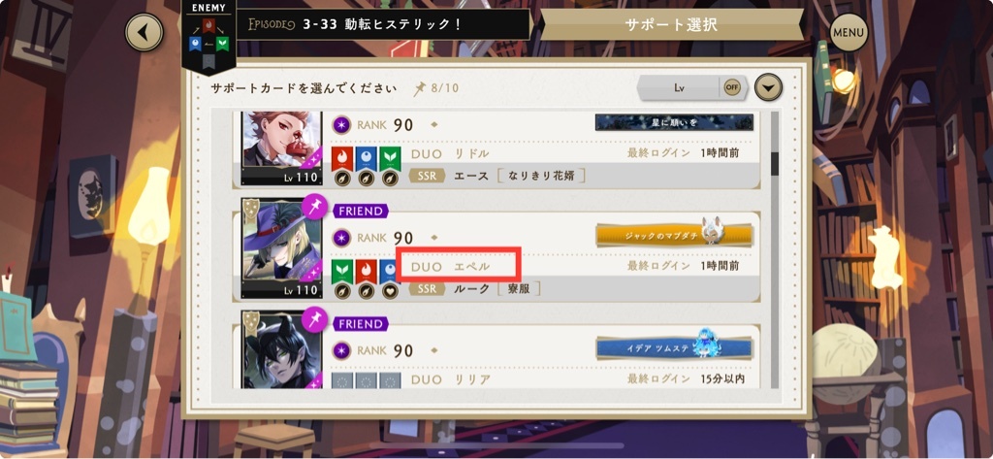Choose the リリア support card portrait

tap(282, 350)
